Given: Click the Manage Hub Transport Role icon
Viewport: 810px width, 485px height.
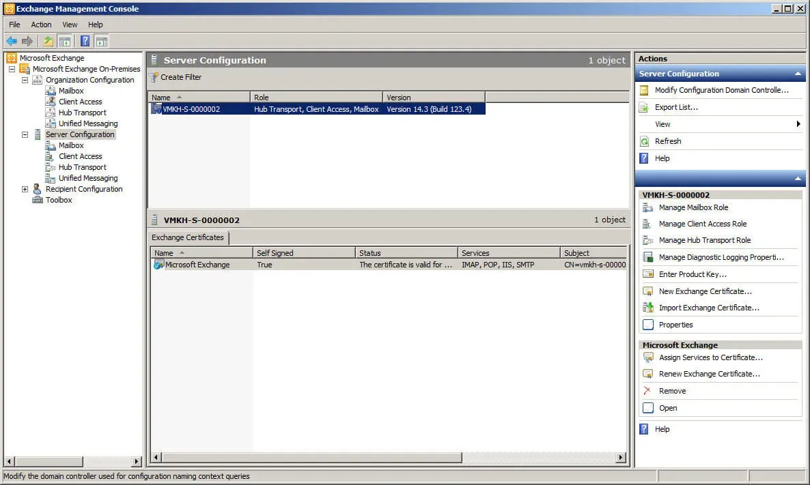Looking at the screenshot, I should coord(647,240).
